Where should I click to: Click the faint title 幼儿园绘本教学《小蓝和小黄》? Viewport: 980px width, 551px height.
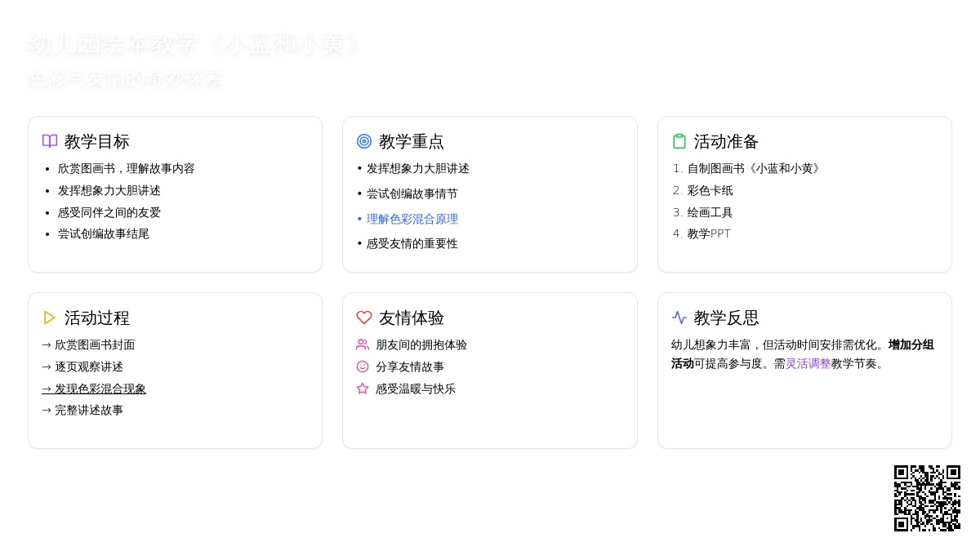194,44
